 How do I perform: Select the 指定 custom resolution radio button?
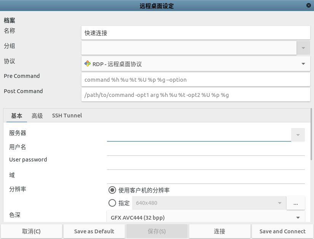tap(112, 203)
